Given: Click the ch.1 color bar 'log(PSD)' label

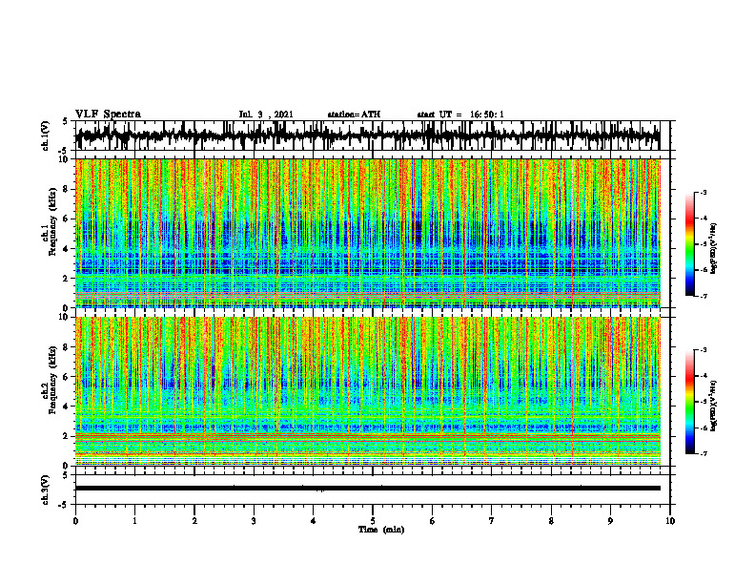Looking at the screenshot, I should click(x=714, y=249).
